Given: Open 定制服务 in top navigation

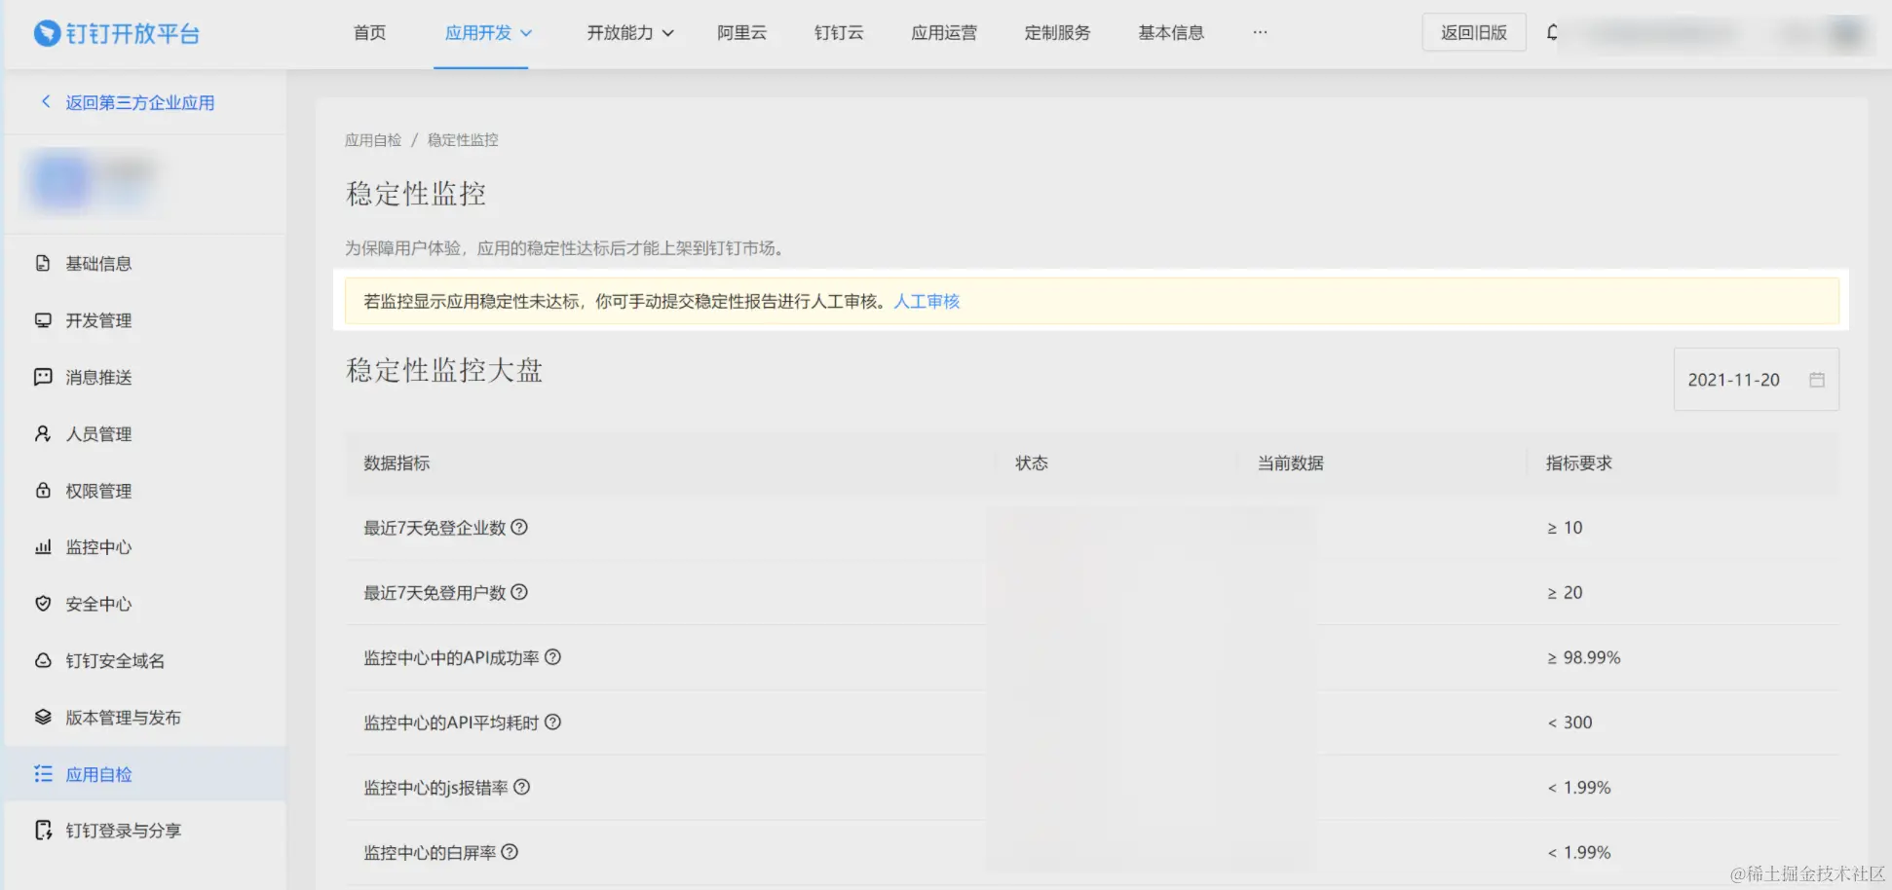Looking at the screenshot, I should (1057, 33).
